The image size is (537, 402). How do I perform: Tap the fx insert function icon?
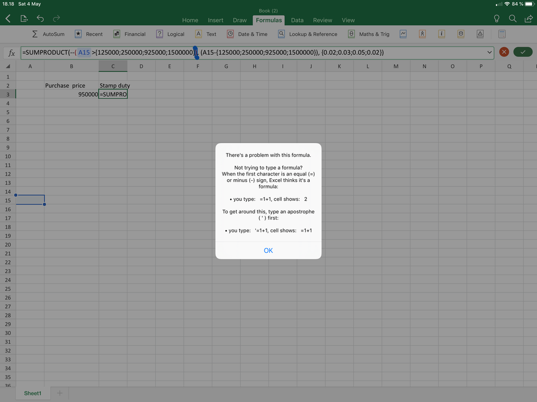tap(11, 53)
